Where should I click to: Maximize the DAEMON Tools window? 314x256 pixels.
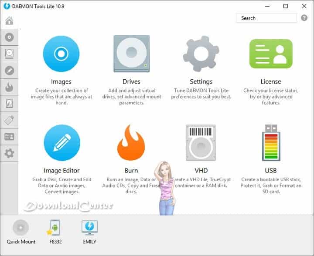(286, 6)
